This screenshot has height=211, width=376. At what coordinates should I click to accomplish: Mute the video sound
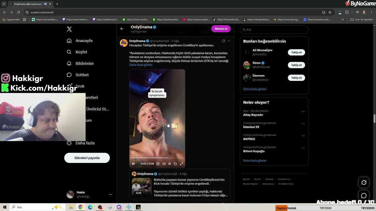(164, 164)
